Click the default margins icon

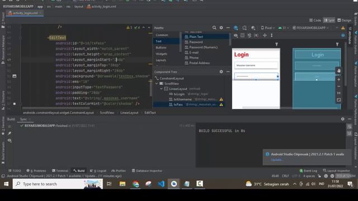(256, 35)
